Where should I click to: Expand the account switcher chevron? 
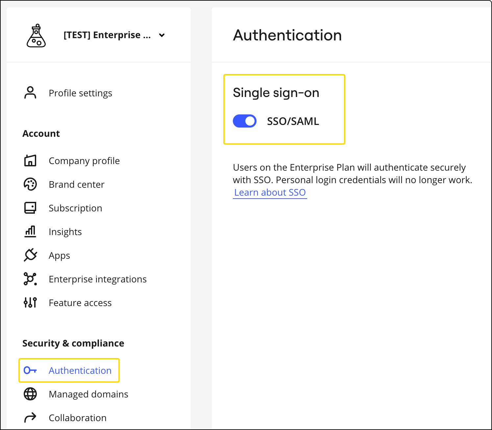[162, 35]
